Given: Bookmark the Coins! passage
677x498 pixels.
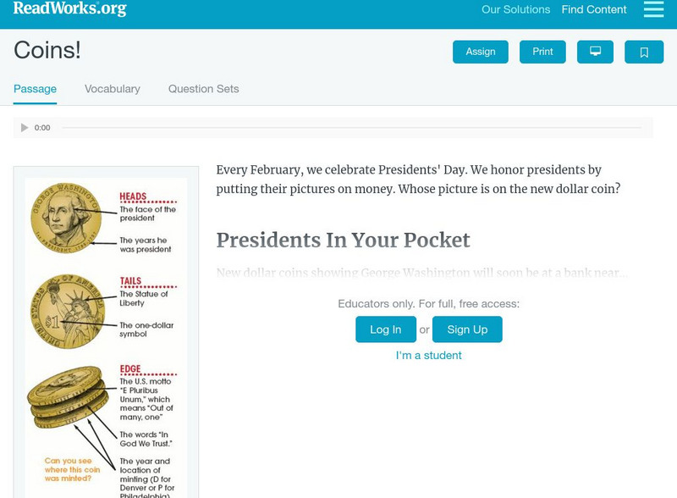Looking at the screenshot, I should click(644, 52).
